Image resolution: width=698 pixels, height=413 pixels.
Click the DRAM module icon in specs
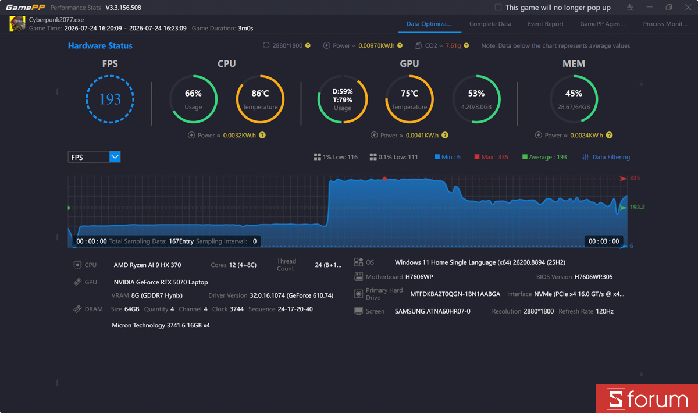[77, 309]
